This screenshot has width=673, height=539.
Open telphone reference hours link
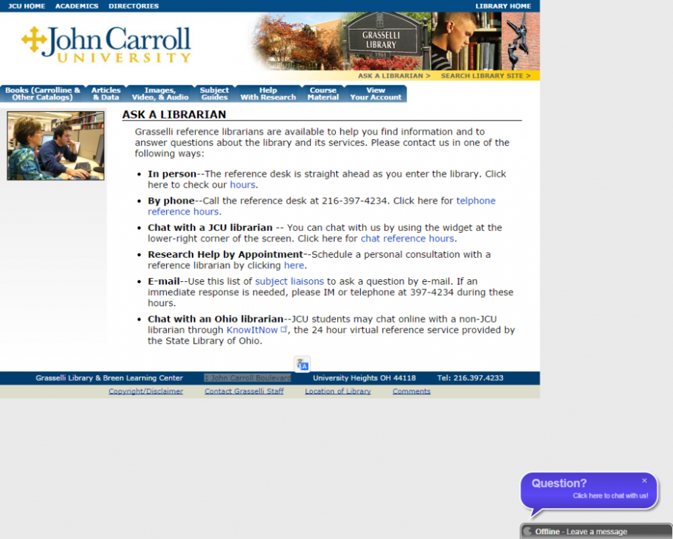click(322, 206)
